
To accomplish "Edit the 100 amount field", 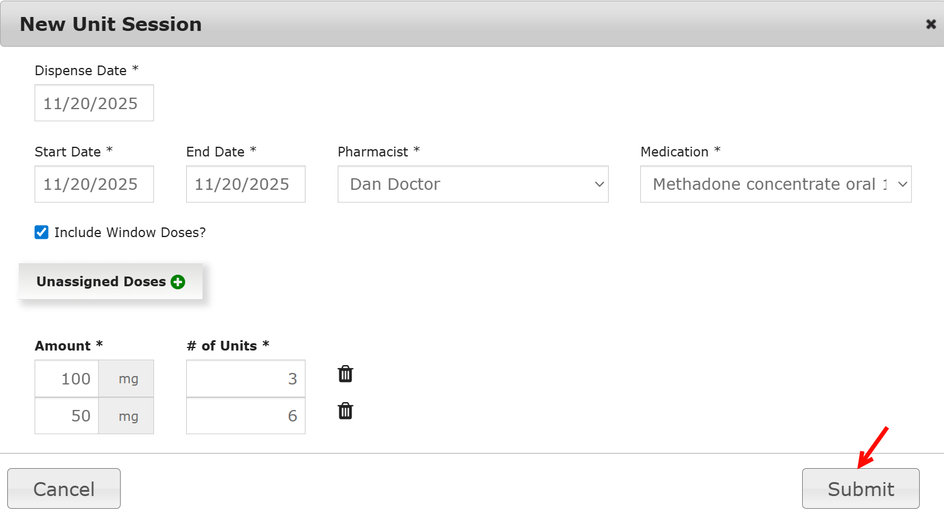I will (67, 379).
